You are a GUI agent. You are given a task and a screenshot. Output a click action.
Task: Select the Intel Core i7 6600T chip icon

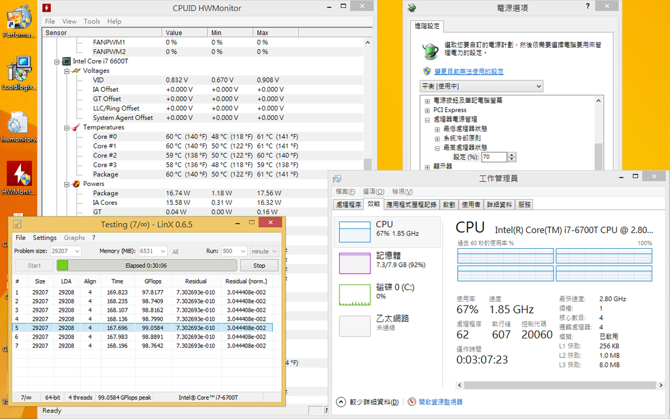[x=66, y=61]
